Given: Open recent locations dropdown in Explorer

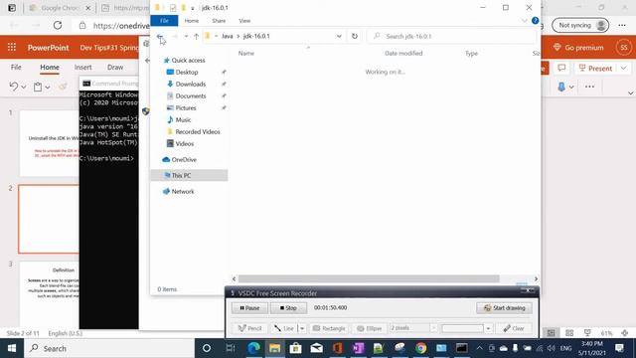Looking at the screenshot, I should pyautogui.click(x=186, y=36).
